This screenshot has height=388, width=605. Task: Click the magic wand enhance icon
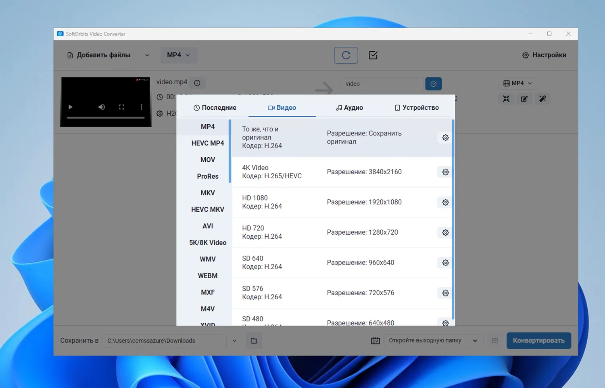pyautogui.click(x=542, y=99)
